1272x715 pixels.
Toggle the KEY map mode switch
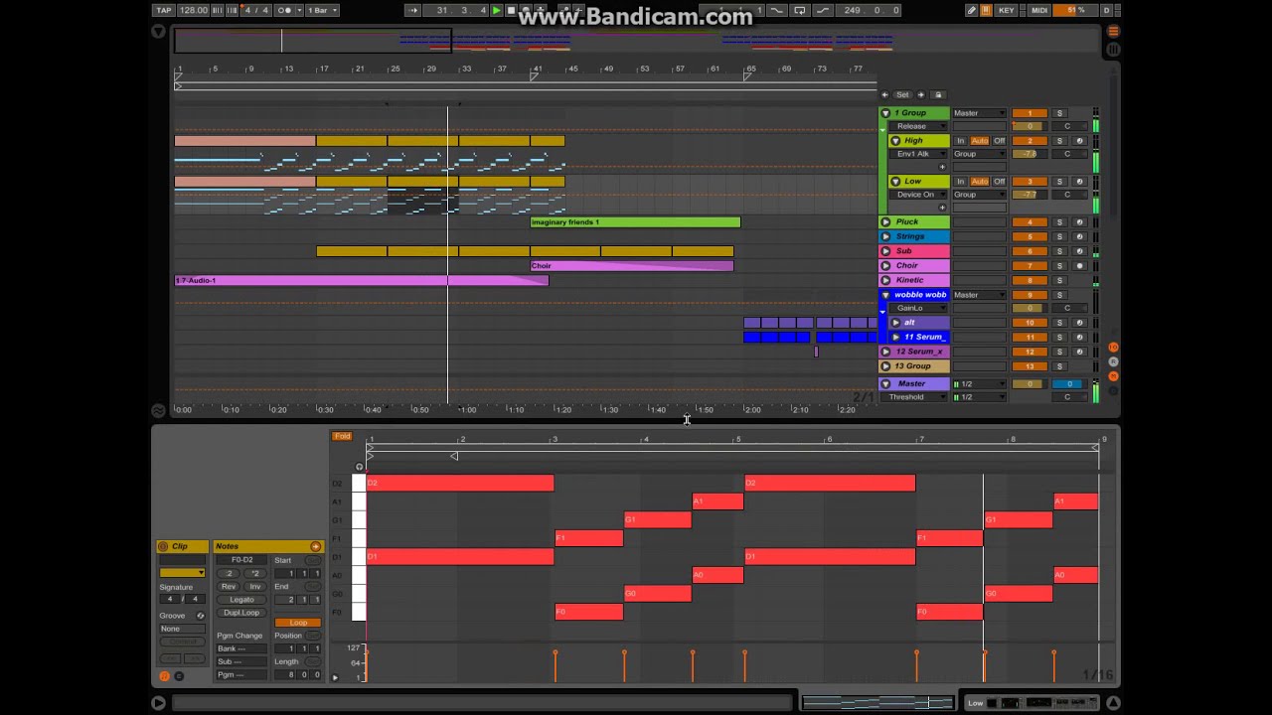click(x=1006, y=10)
